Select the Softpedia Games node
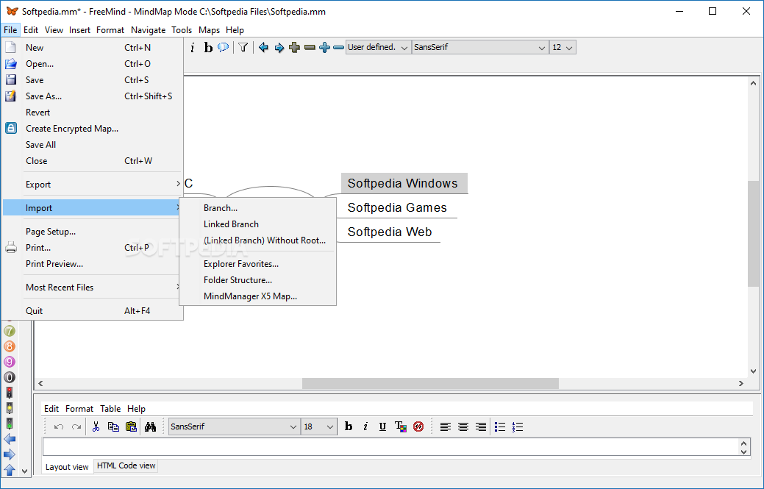This screenshot has width=764, height=489. point(397,207)
